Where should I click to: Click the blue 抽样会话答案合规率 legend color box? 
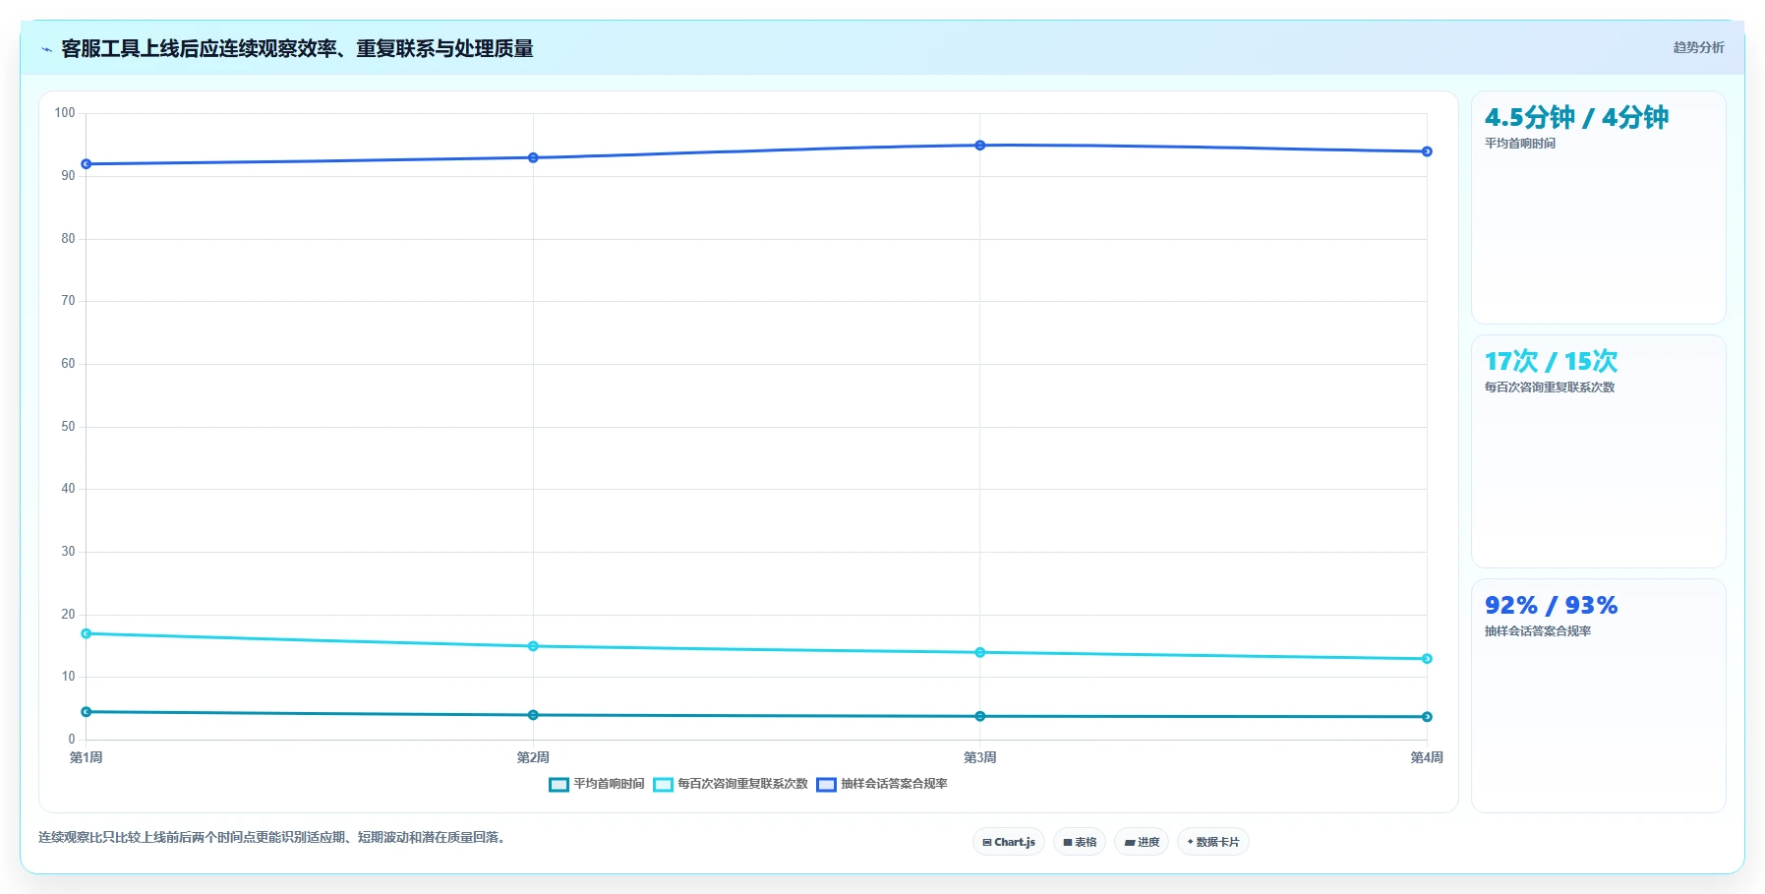(826, 784)
